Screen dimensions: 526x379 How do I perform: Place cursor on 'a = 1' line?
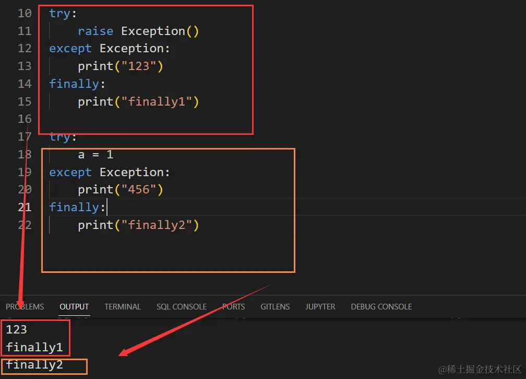pos(95,155)
